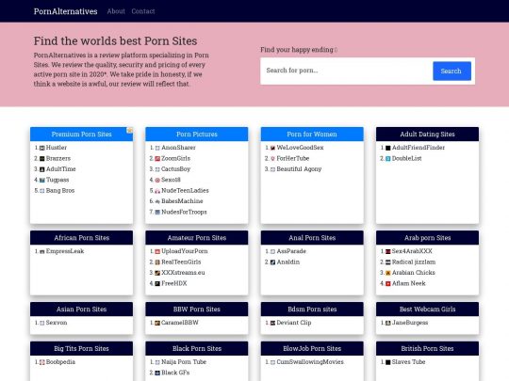Screen dimensions: 509x381
Task: Open the Arab porn Sites category header
Action: tap(427, 238)
